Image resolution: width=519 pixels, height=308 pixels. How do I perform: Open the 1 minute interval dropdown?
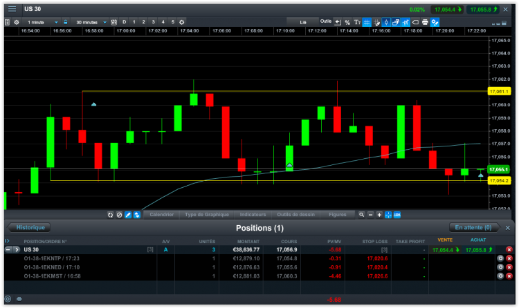tap(42, 22)
